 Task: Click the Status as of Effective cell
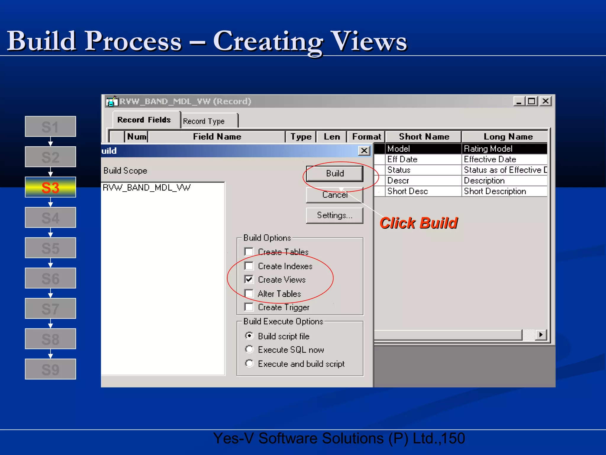505,170
